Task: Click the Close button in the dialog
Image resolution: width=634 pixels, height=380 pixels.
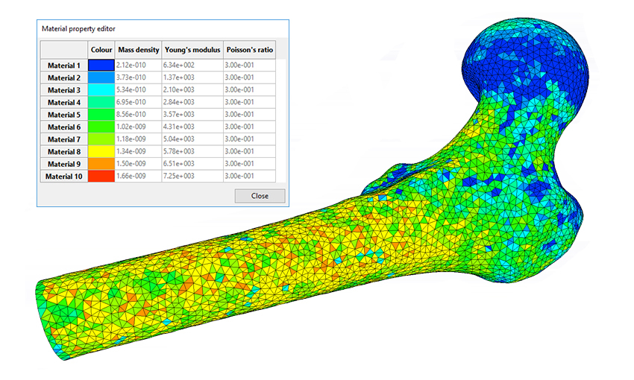Action: 260,196
